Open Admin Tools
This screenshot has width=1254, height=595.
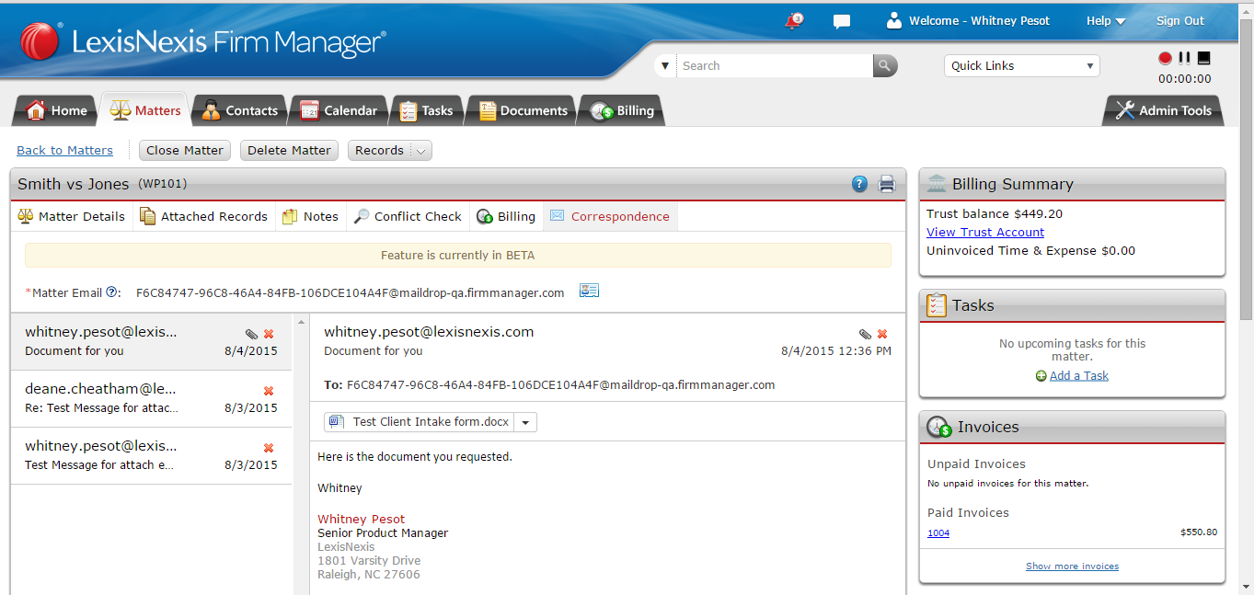pos(1163,110)
